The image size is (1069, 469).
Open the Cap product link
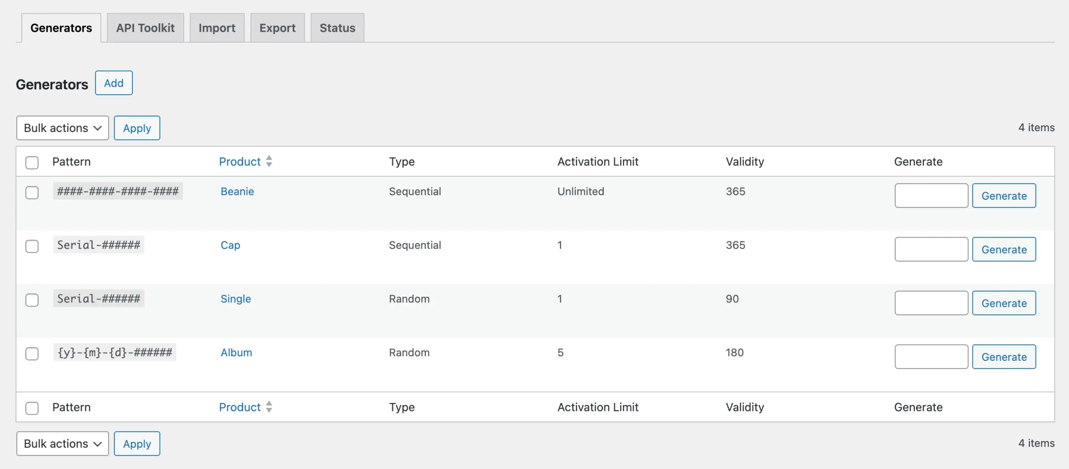(230, 245)
